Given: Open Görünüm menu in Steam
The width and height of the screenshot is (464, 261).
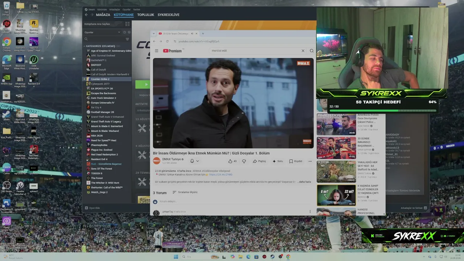Looking at the screenshot, I should 102,9.
